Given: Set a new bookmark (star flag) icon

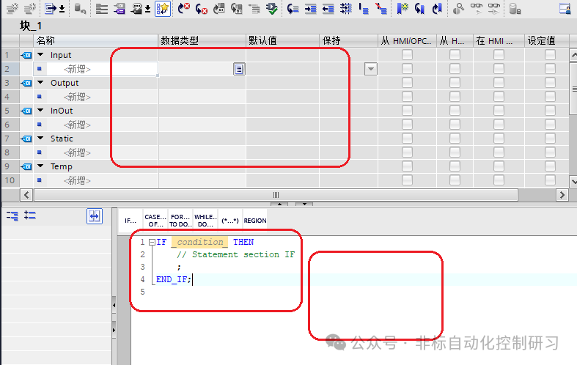Looking at the screenshot, I should [x=403, y=9].
